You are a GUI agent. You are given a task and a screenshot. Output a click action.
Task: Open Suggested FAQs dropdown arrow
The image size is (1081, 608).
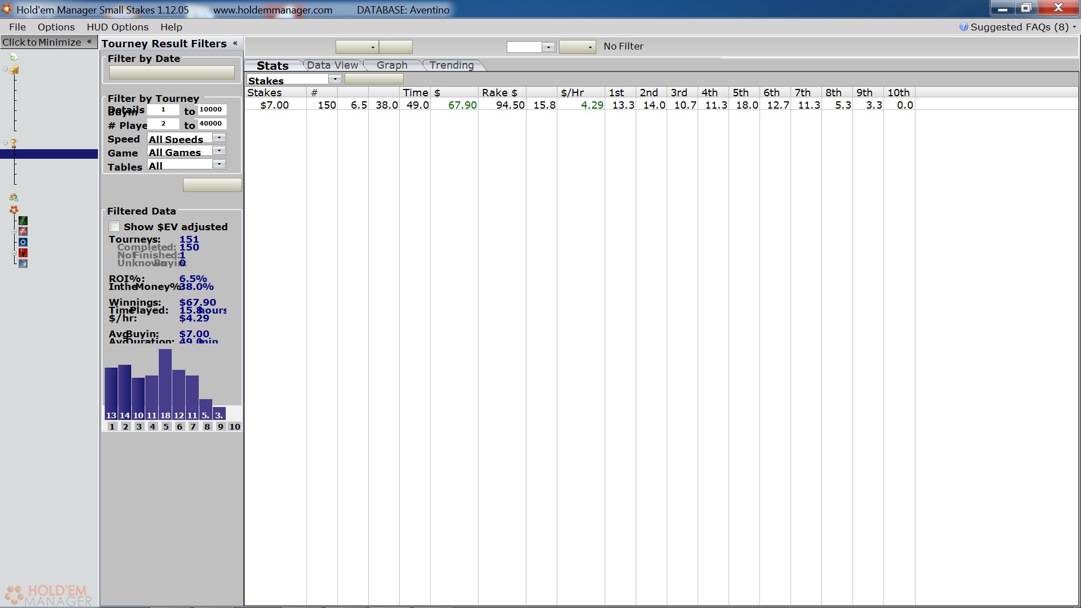tap(1074, 27)
